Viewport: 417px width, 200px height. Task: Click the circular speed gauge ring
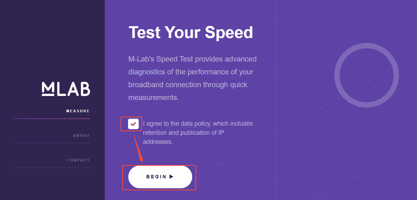pos(337,75)
